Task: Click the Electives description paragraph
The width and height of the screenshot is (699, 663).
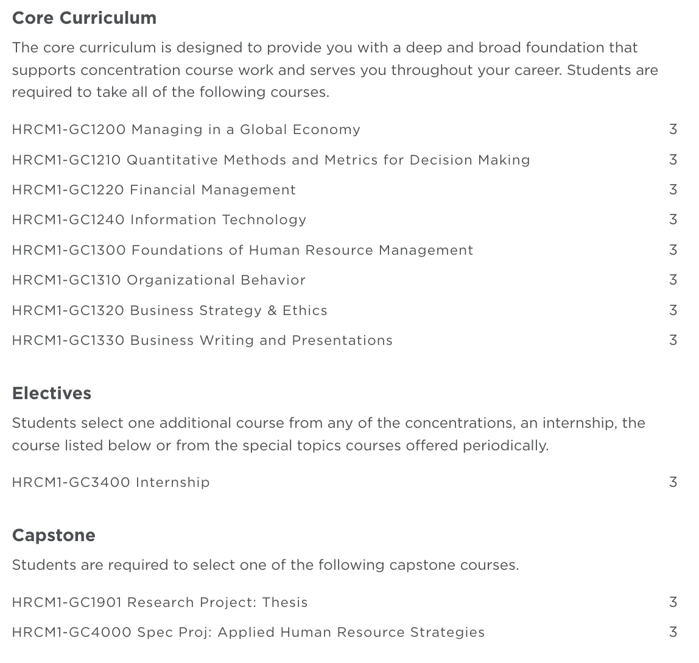Action: point(329,434)
